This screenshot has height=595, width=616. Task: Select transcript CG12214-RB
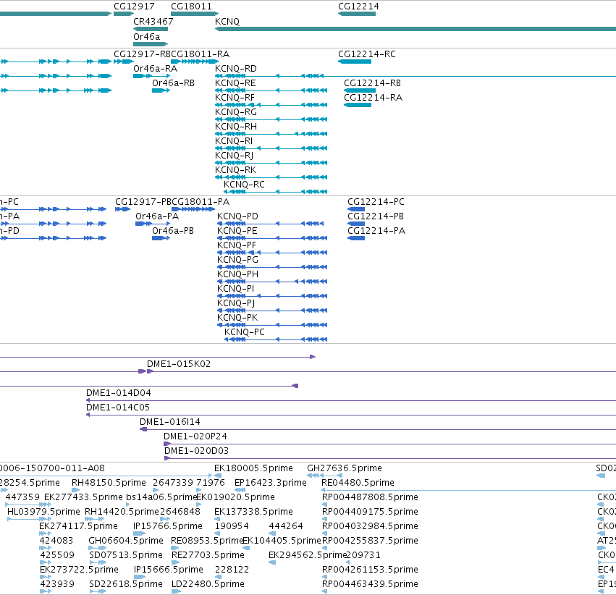(x=373, y=83)
